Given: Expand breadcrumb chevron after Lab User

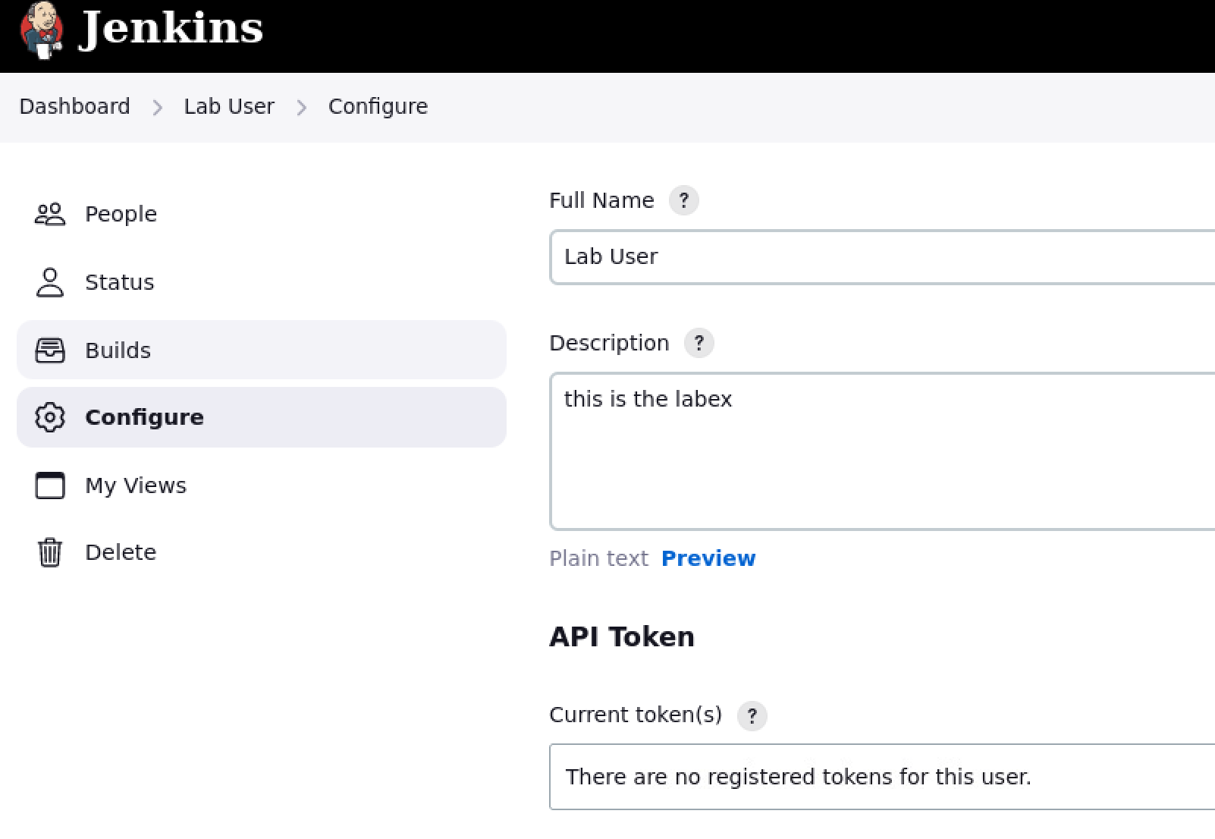Looking at the screenshot, I should click(301, 108).
